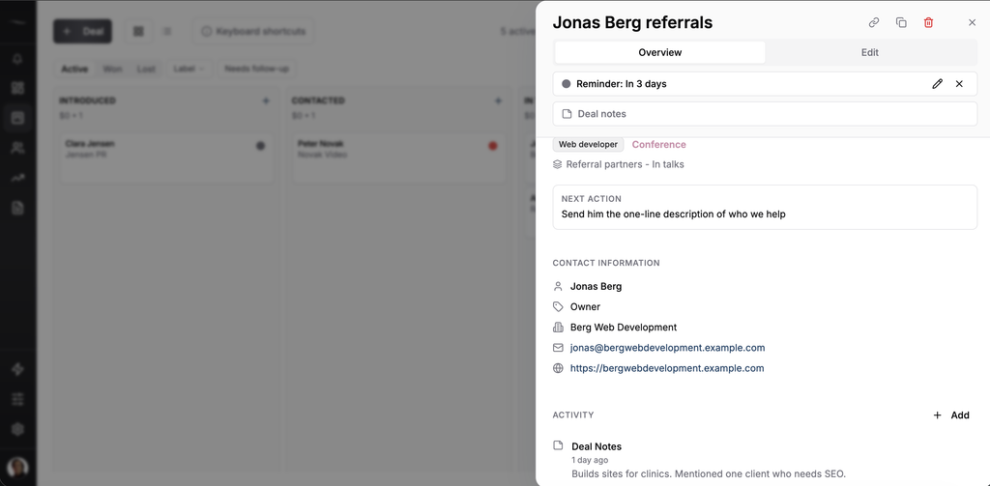
Task: Open the pipeline board icon in sidebar
Action: coord(17,118)
